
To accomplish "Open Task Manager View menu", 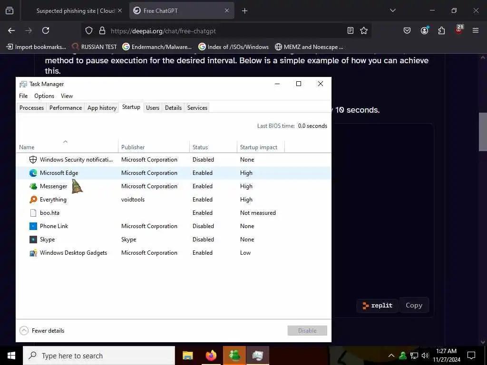I will pyautogui.click(x=67, y=96).
